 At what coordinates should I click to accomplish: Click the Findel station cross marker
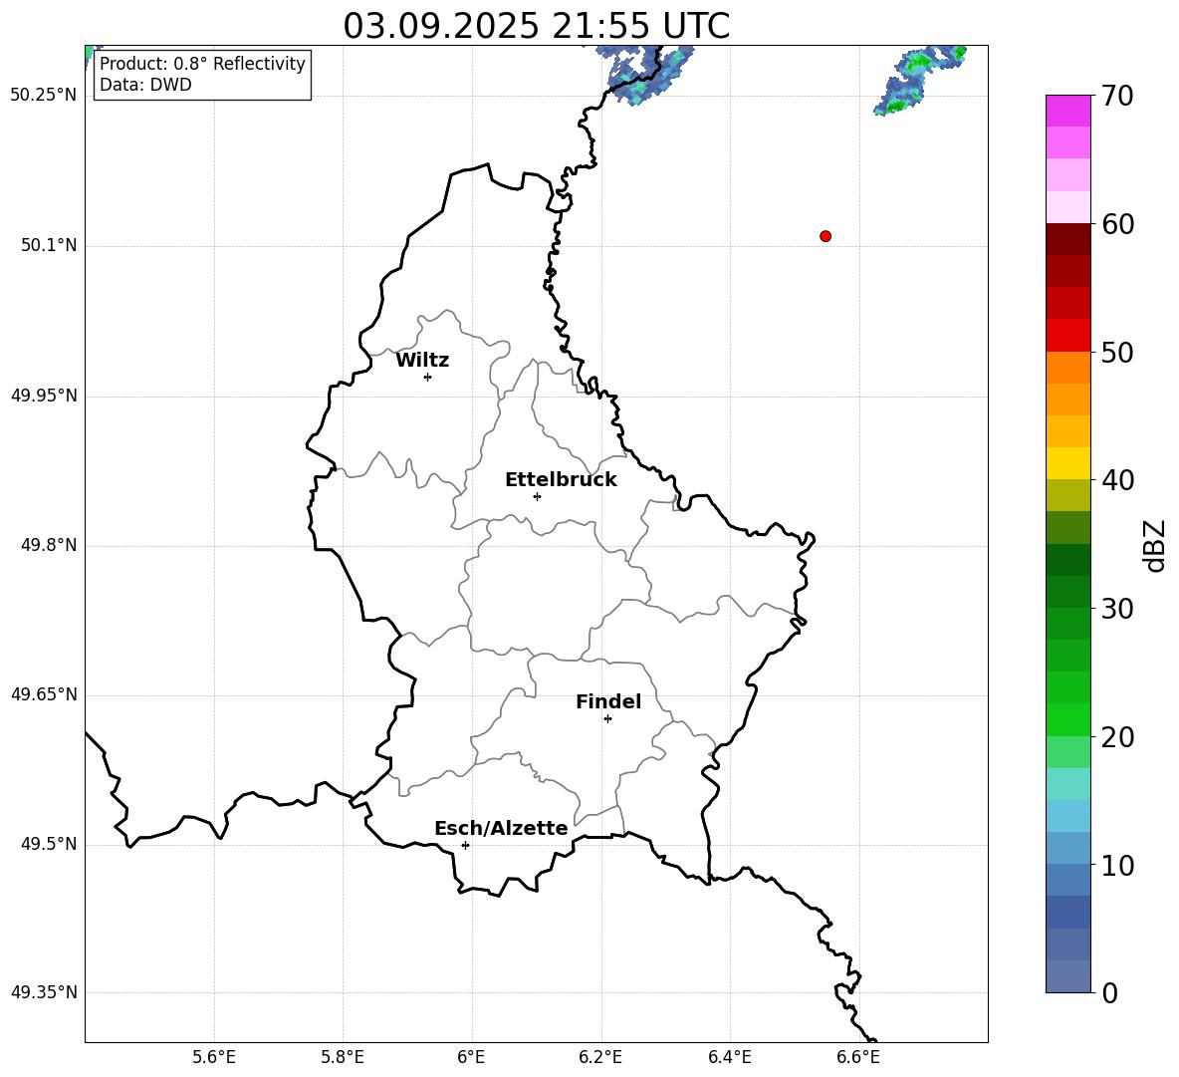tap(607, 718)
